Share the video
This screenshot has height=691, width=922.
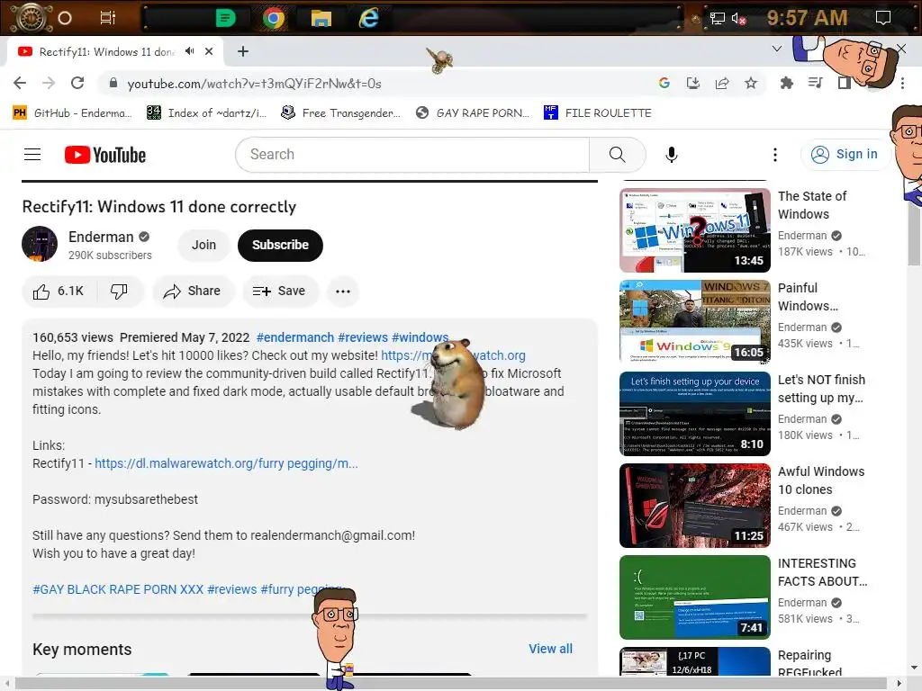(193, 292)
